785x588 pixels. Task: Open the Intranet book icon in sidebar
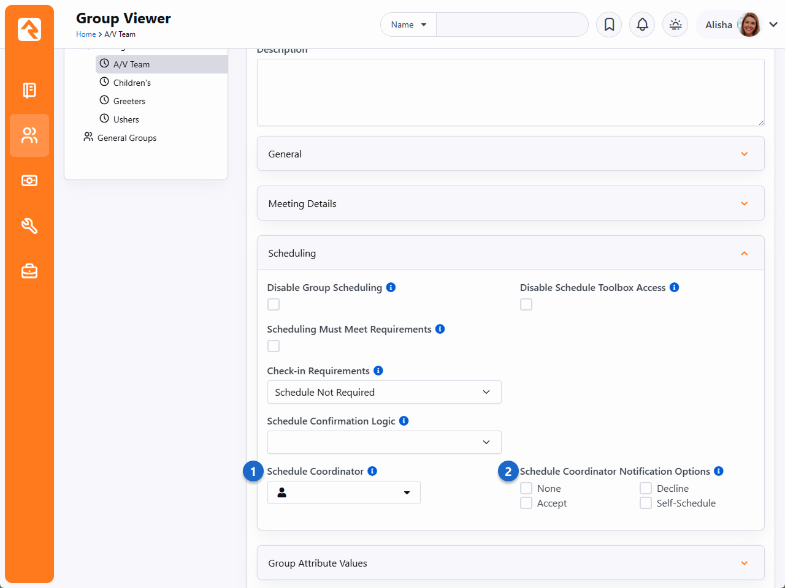tap(29, 90)
